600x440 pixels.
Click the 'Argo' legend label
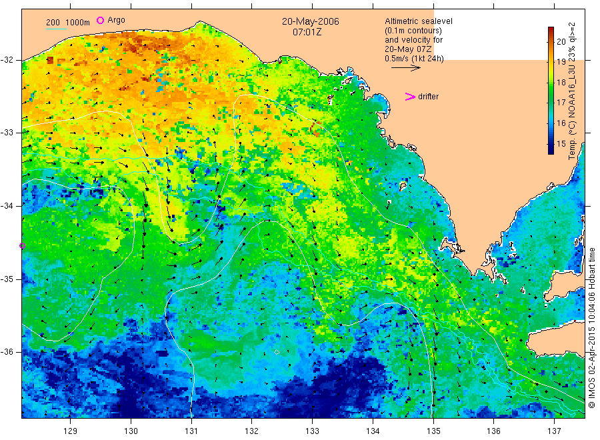116,20
